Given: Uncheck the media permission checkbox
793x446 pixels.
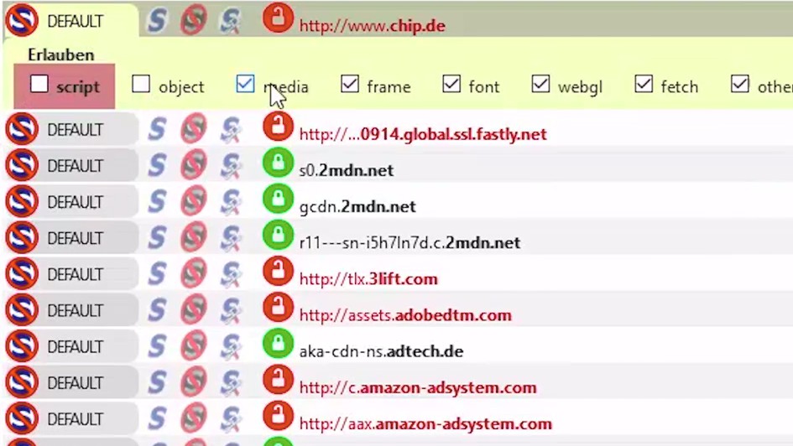Looking at the screenshot, I should coord(245,85).
